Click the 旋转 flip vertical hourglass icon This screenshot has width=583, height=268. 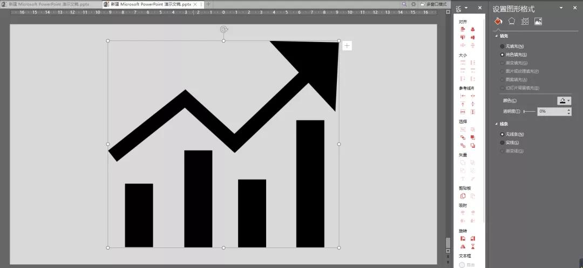point(472,246)
